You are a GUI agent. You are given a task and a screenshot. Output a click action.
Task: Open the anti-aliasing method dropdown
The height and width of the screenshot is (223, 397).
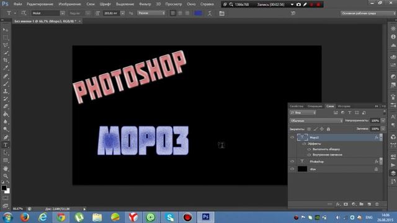tap(151, 13)
